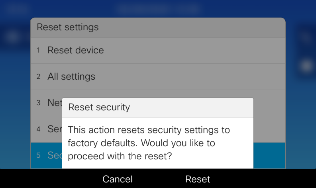Confirm with the Reset softkey
Screen dimensions: 316x188
pos(198,179)
